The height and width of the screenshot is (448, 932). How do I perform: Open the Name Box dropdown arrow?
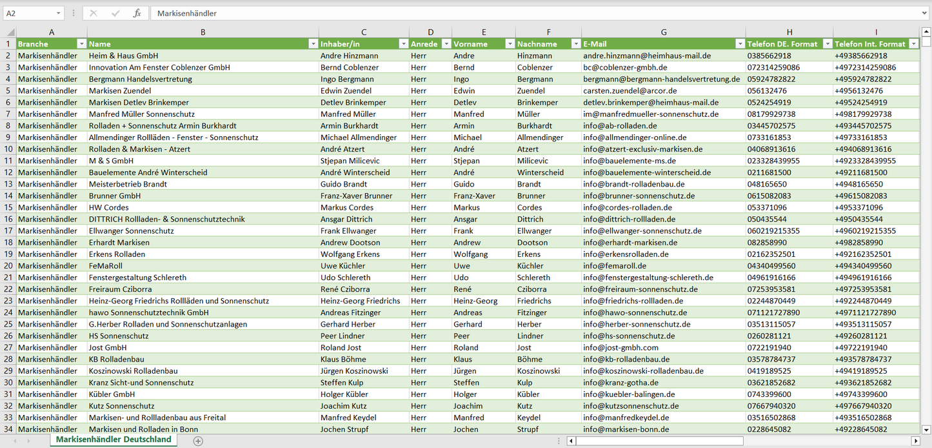point(58,13)
